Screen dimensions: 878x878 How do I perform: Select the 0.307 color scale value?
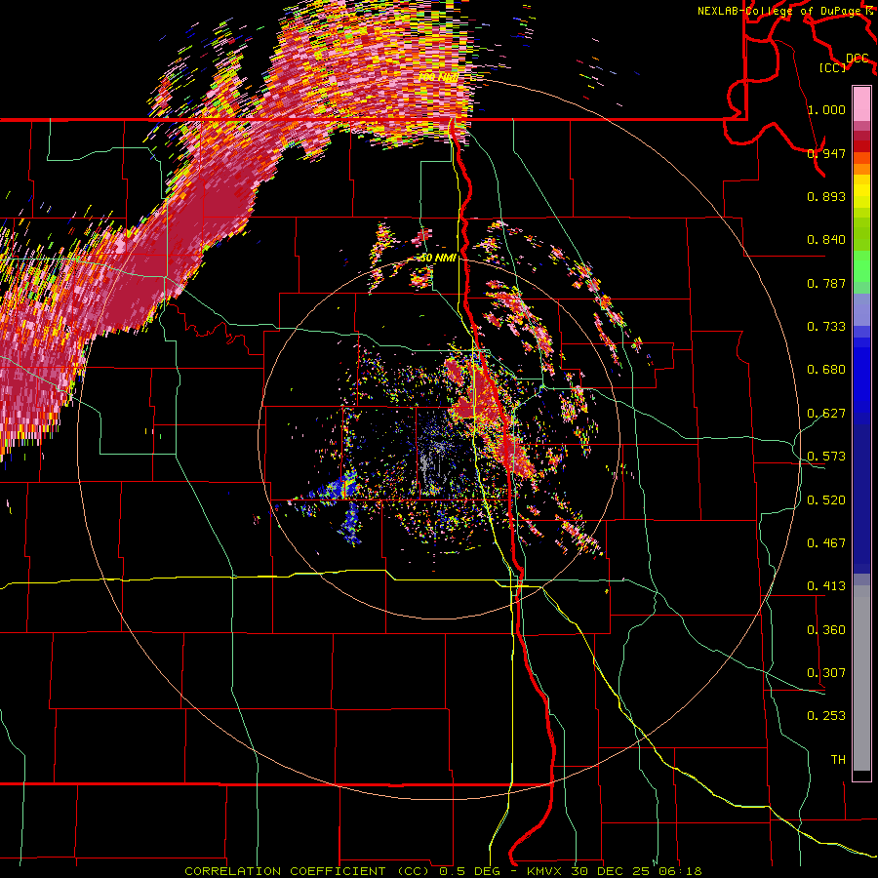826,673
